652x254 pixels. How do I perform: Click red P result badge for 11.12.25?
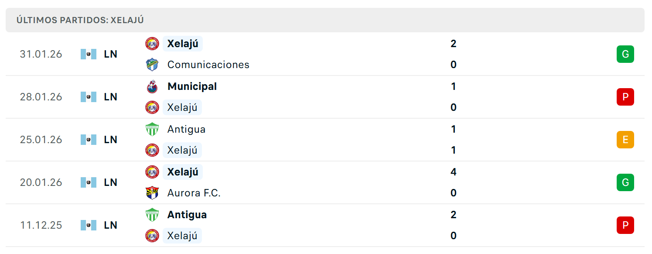[625, 225]
